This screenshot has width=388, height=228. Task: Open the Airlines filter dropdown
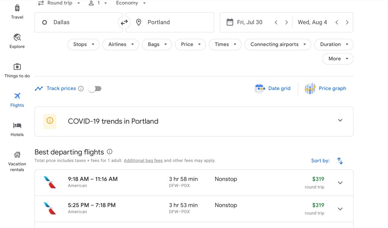pos(121,44)
